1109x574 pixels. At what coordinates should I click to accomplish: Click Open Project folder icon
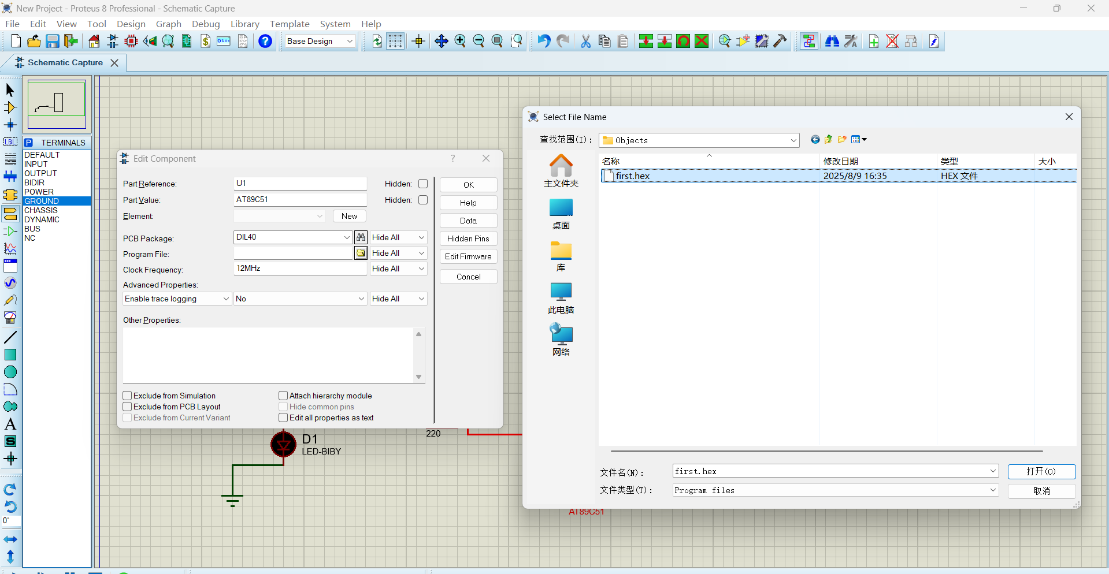pyautogui.click(x=34, y=41)
